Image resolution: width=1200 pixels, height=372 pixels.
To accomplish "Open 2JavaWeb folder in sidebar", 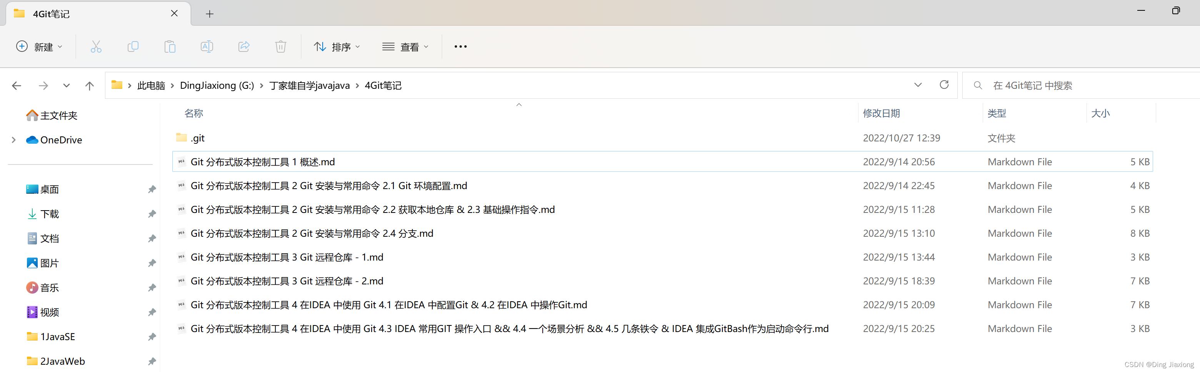I will pos(62,361).
